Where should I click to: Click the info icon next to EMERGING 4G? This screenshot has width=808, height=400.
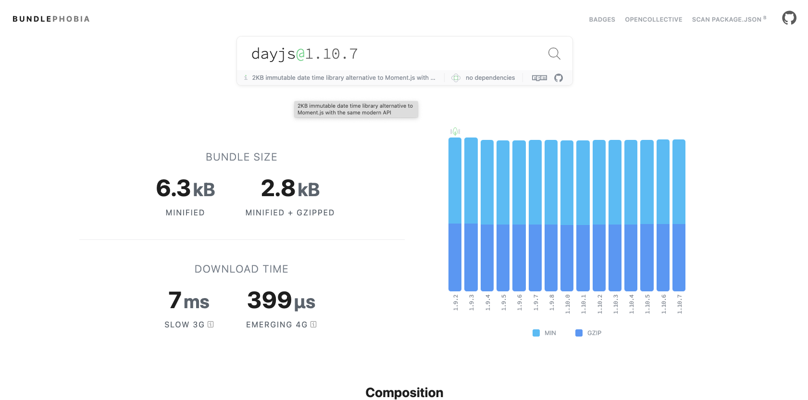pyautogui.click(x=313, y=325)
